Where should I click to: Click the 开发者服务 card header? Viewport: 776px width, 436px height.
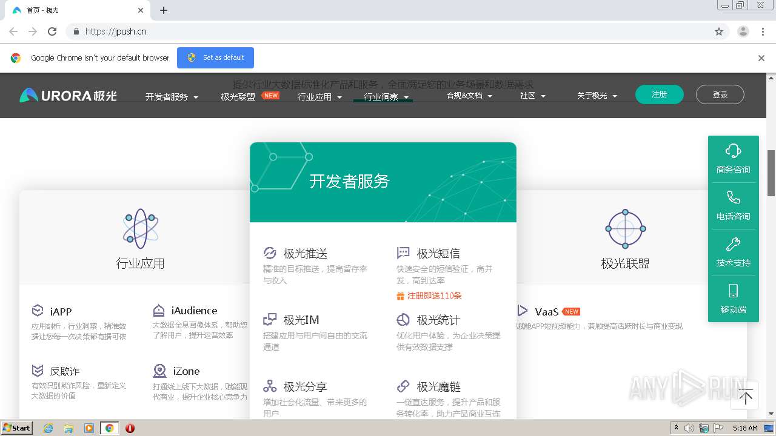(x=383, y=182)
